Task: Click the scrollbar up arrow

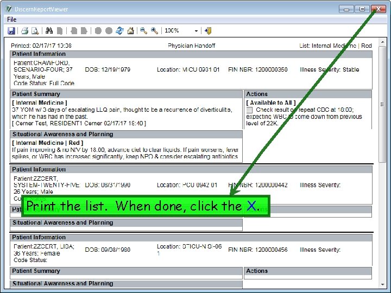Action: coord(382,42)
